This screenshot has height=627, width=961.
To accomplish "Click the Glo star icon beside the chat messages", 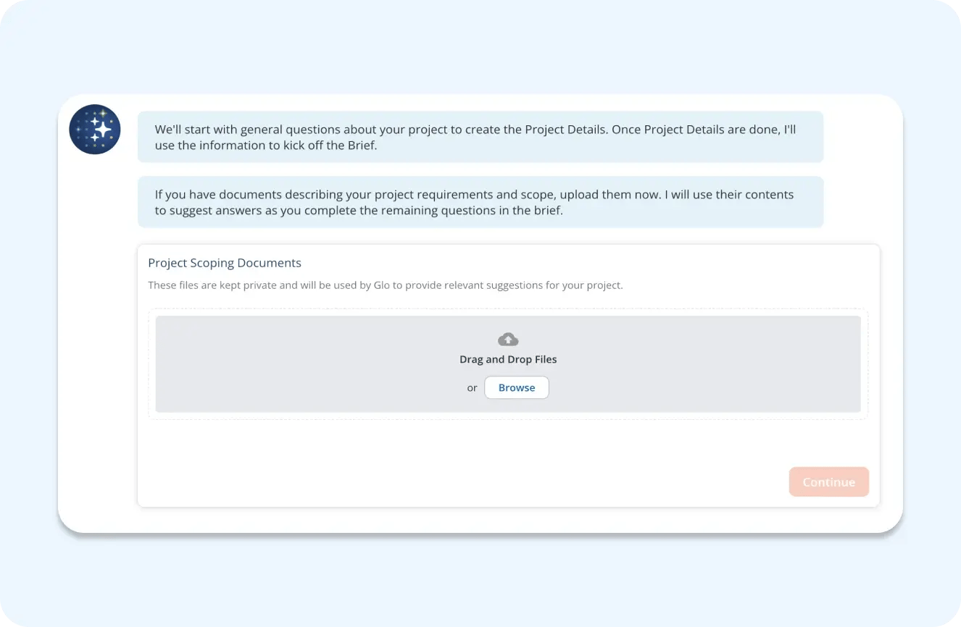I will click(x=95, y=129).
